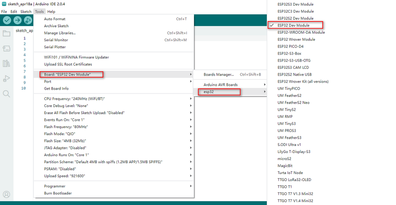
Task: Expand Events Run On "Core 1"
Action: pyautogui.click(x=114, y=120)
